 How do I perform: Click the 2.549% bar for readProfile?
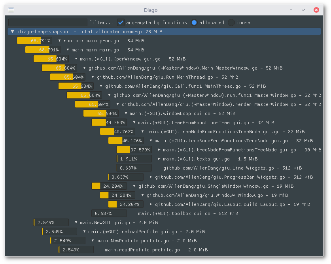pyautogui.click(x=76, y=249)
